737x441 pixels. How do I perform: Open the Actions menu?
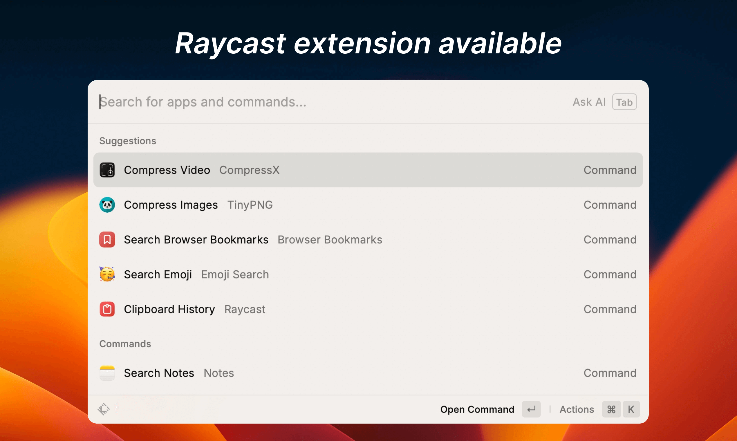tap(577, 409)
